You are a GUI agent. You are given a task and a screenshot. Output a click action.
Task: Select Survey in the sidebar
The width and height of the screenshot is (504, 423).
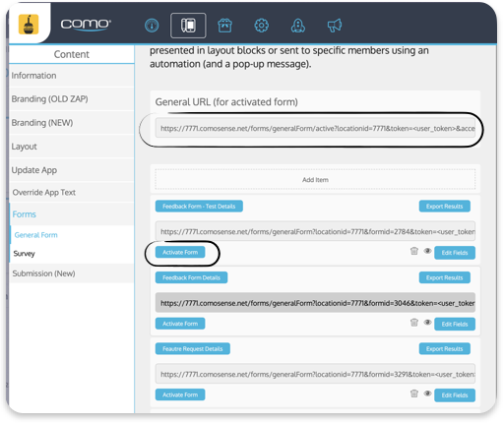point(24,254)
